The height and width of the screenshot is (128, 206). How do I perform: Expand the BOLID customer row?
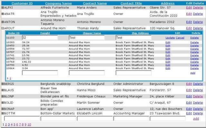[x=3, y=103]
